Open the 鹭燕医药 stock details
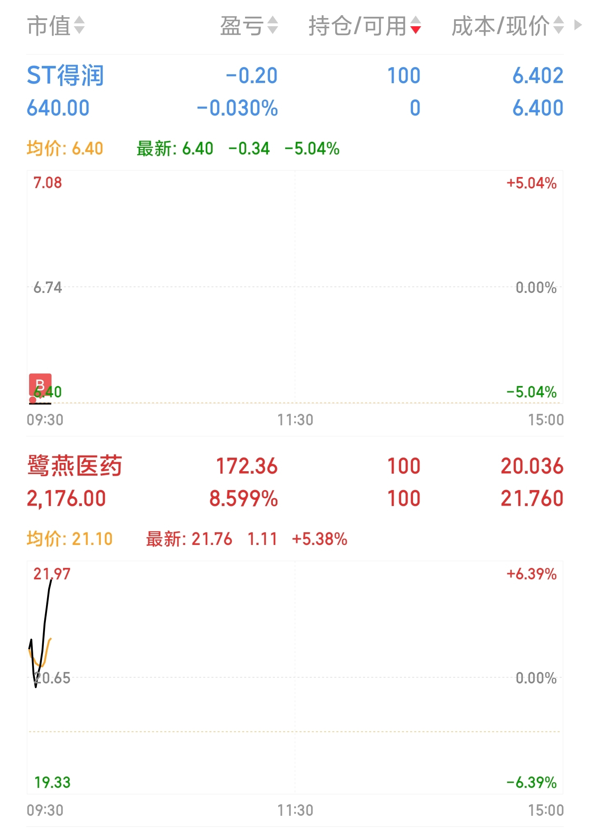This screenshot has height=833, width=590. click(x=75, y=466)
